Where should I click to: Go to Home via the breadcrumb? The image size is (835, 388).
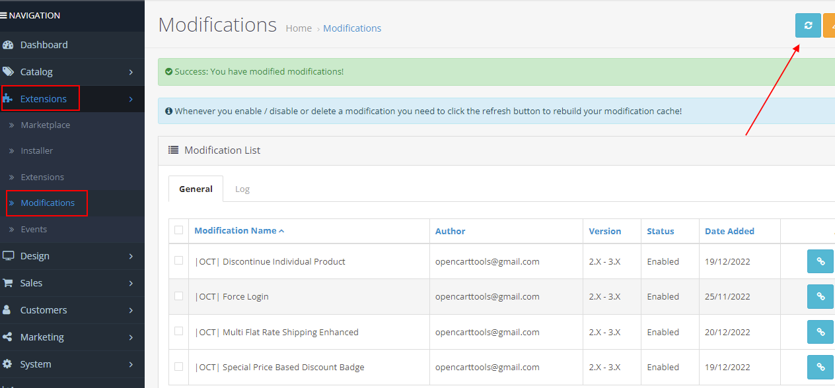tap(299, 28)
